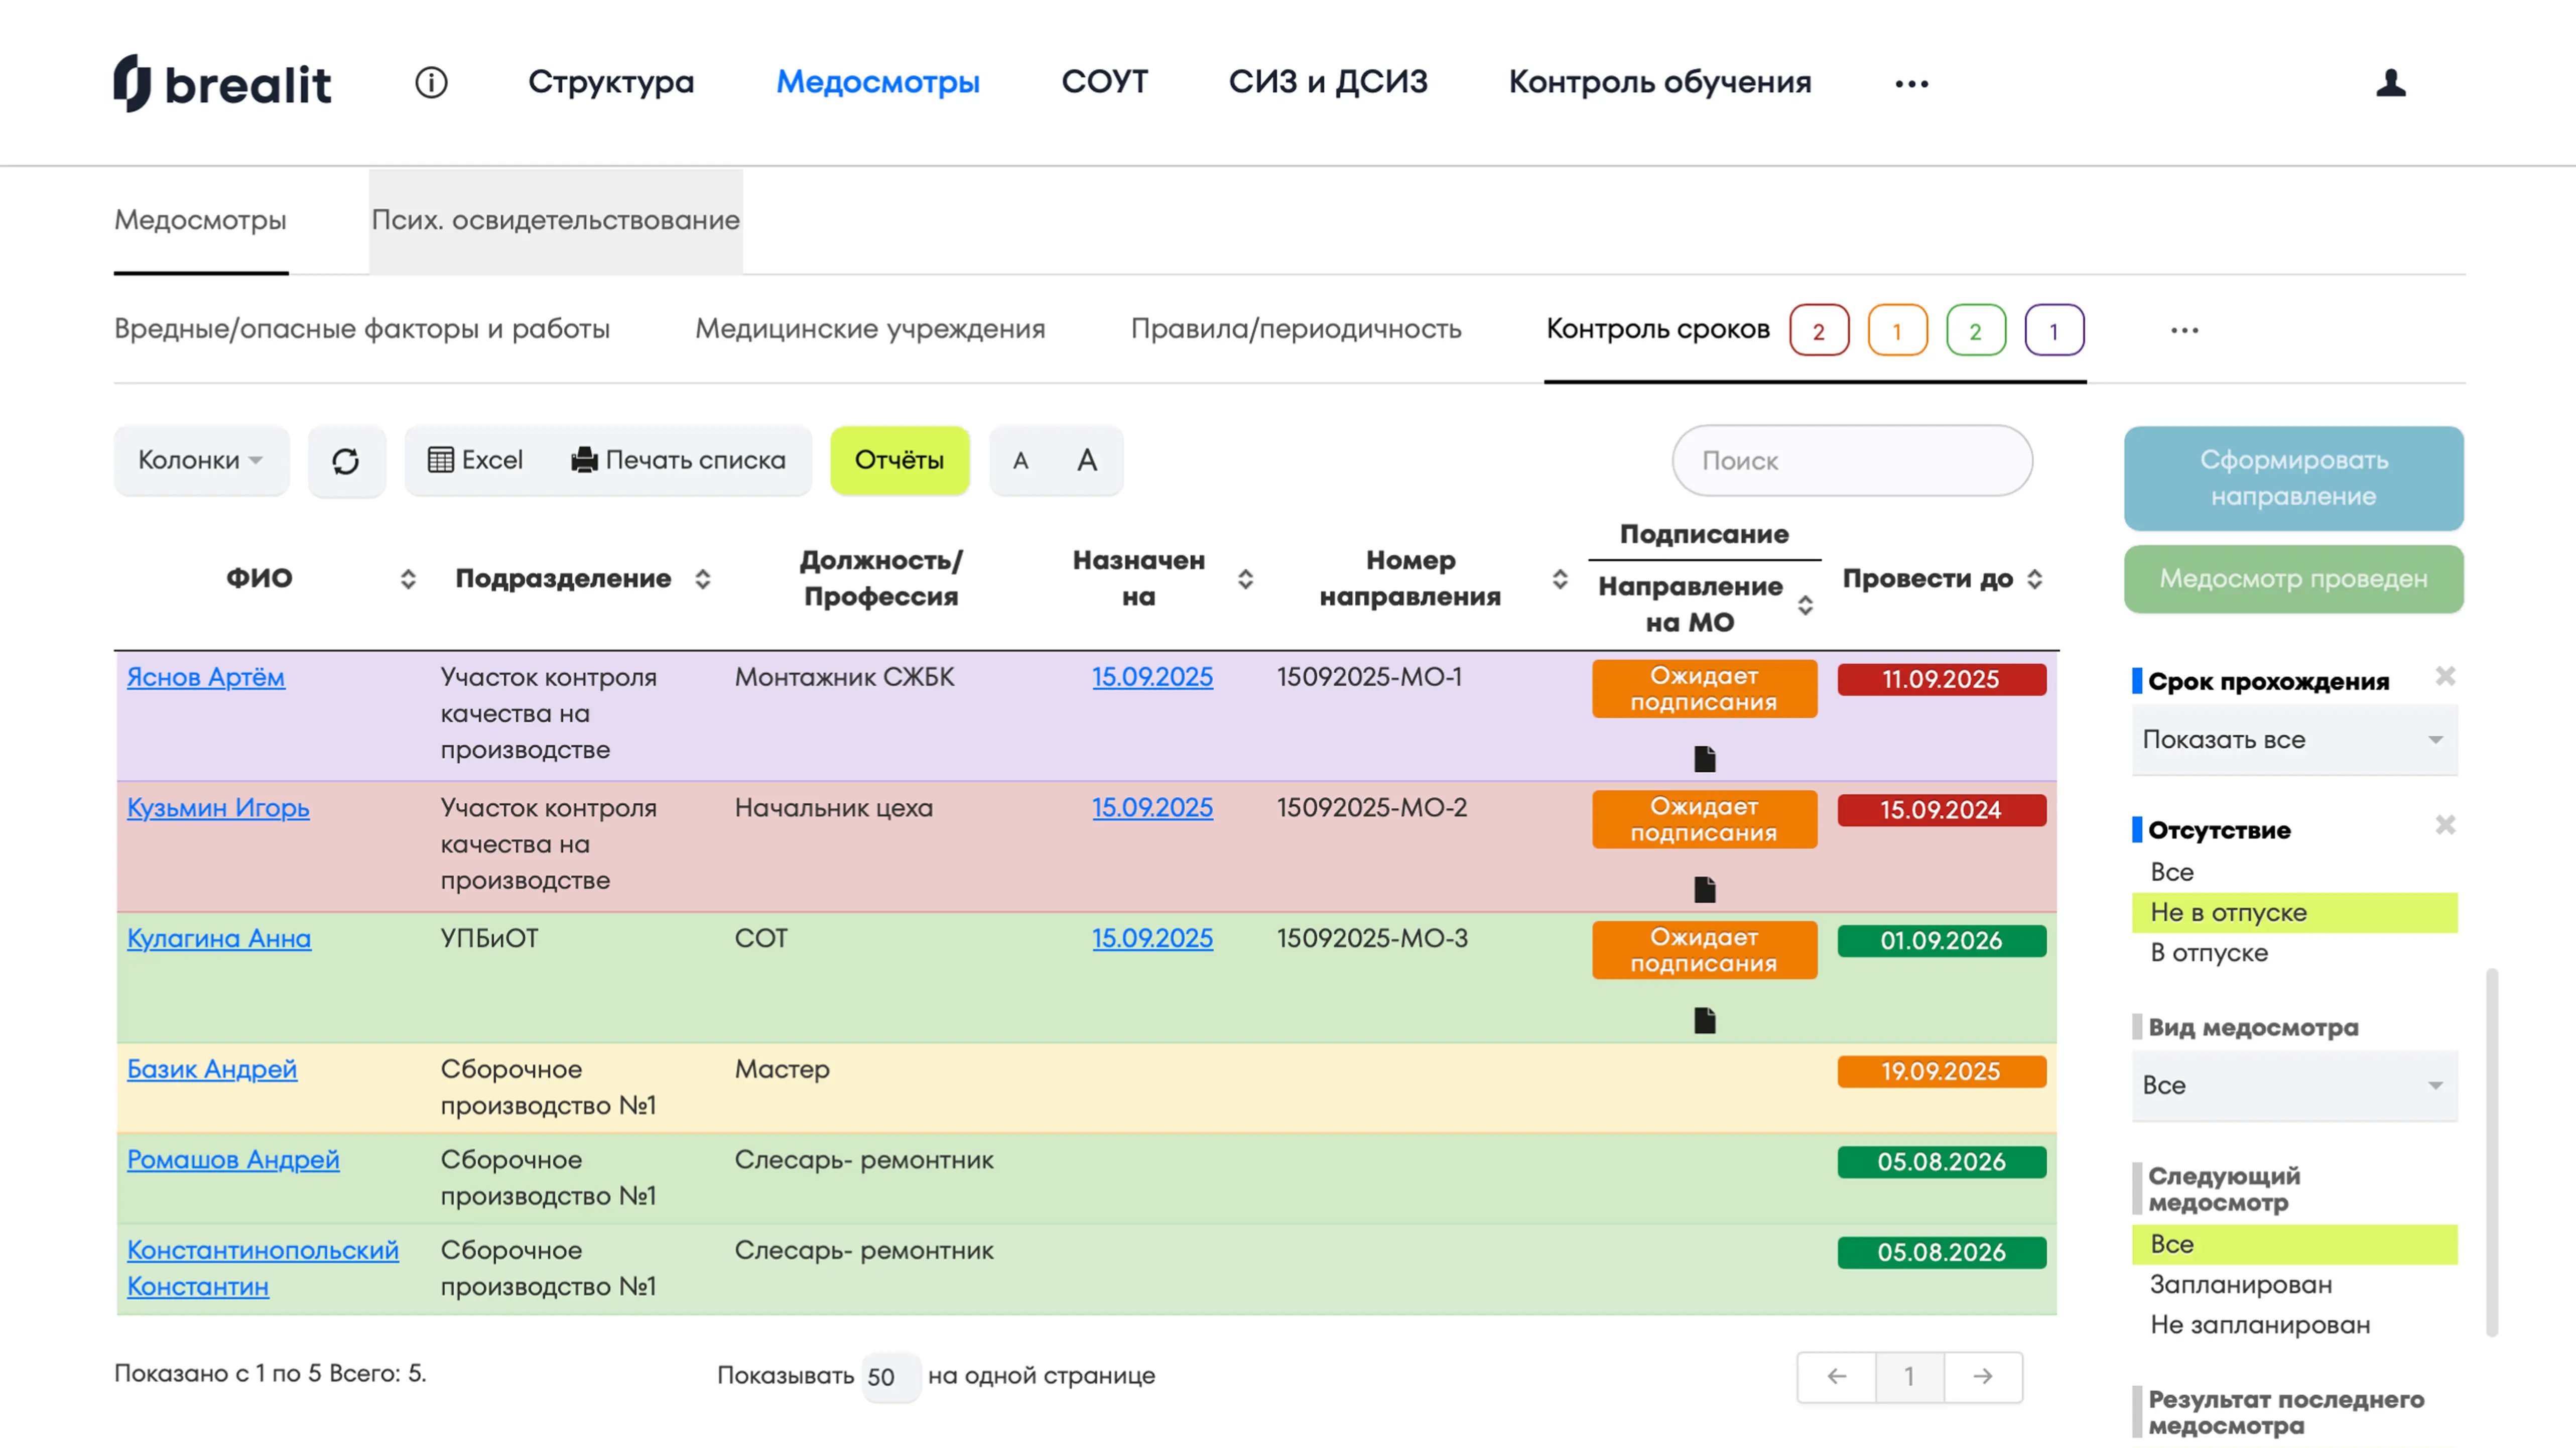
Task: Open document icon in Яснов Артём row
Action: [x=1704, y=759]
